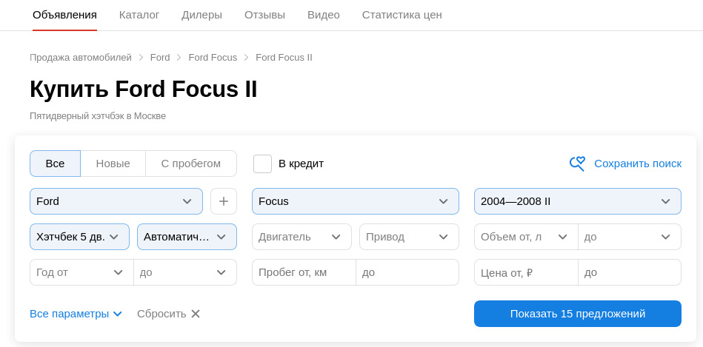This screenshot has height=347, width=703.
Task: Switch to the Каталог tab
Action: click(x=139, y=15)
